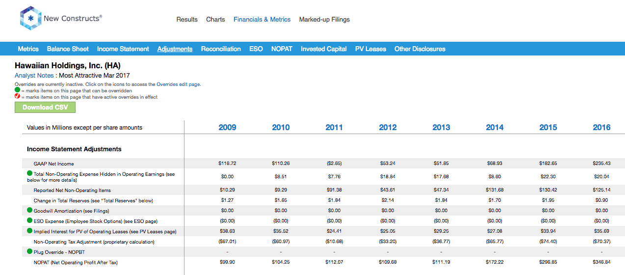
Task: Click the 2012 column header
Action: [x=388, y=127]
